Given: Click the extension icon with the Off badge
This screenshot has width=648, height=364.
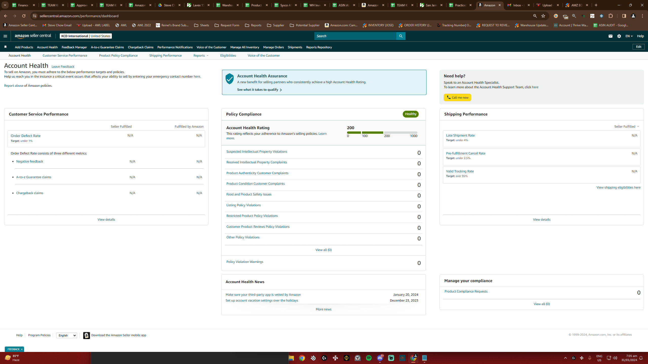Looking at the screenshot, I should [x=565, y=16].
